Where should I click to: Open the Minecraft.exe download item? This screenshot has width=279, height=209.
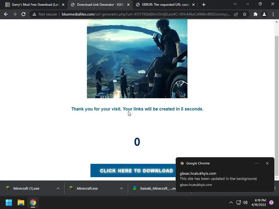click(x=87, y=188)
